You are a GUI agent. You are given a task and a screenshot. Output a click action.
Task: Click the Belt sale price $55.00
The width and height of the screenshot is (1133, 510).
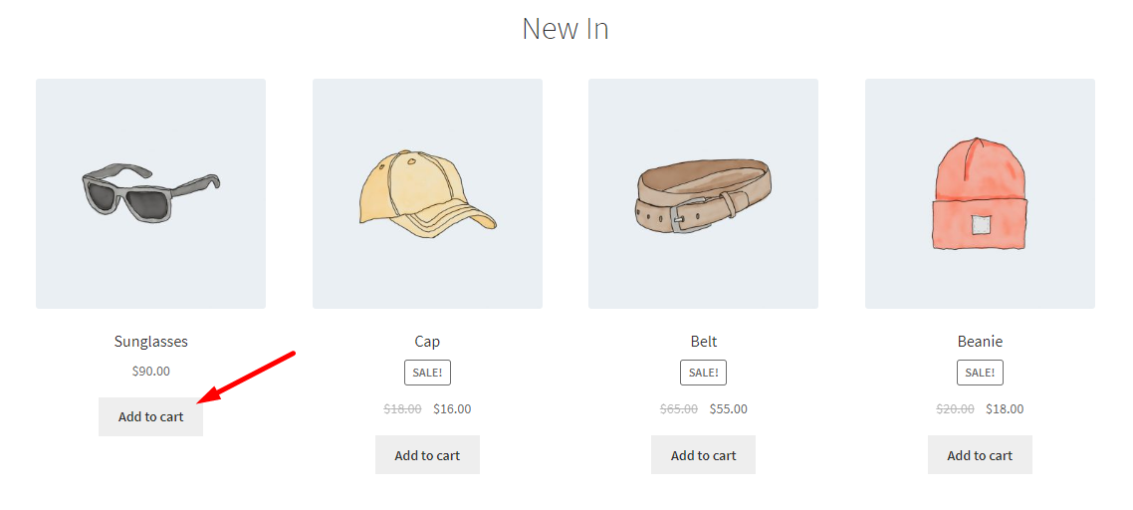point(729,408)
